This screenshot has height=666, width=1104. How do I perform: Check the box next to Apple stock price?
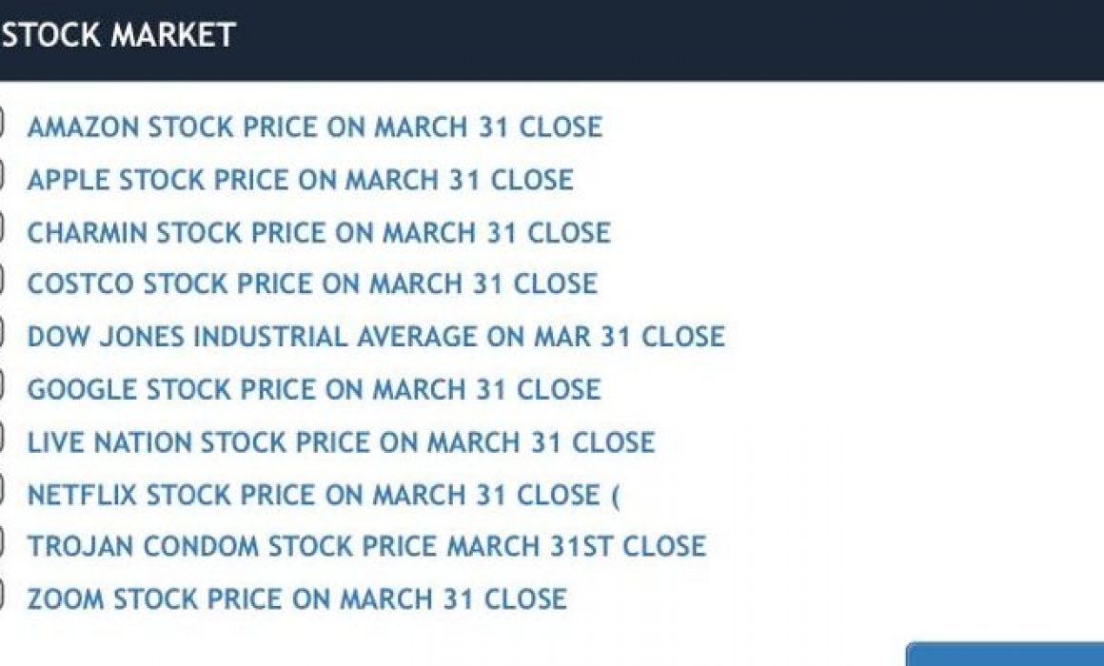click(x=1, y=175)
